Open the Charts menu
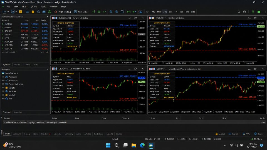The image size is (267, 150). point(34,6)
